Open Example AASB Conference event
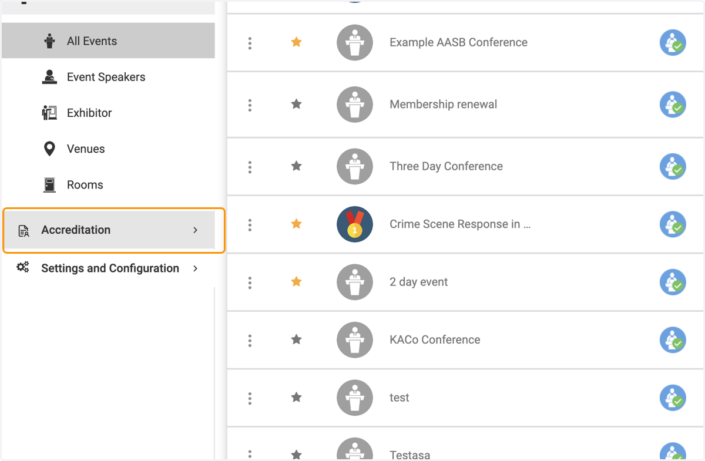The height and width of the screenshot is (461, 705). click(x=458, y=42)
